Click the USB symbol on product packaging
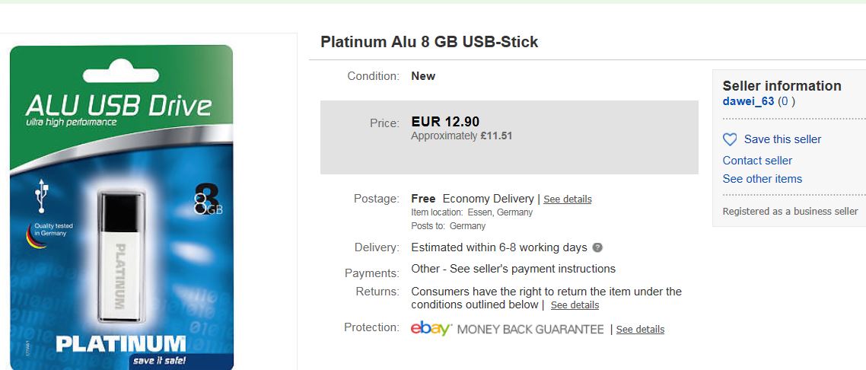 click(41, 196)
